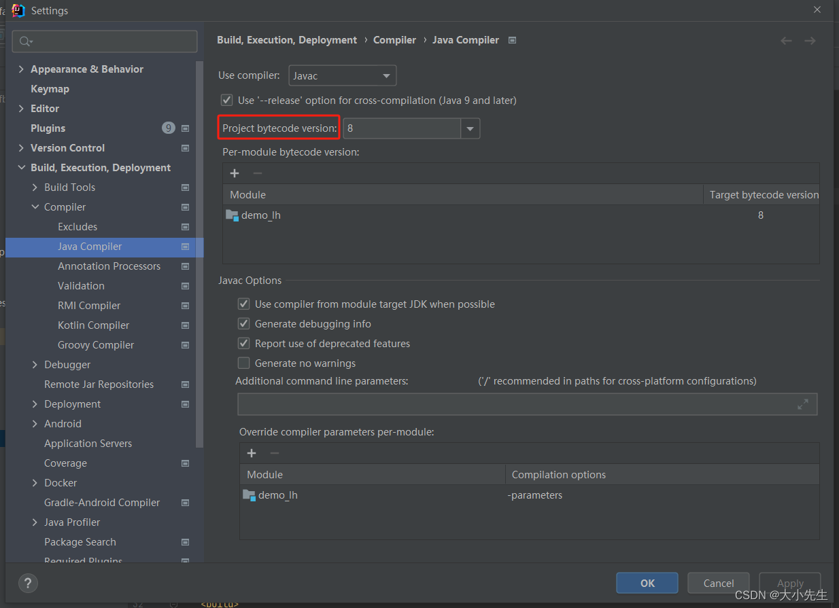Expand the Android node
Viewport: 839px width, 608px height.
point(35,424)
